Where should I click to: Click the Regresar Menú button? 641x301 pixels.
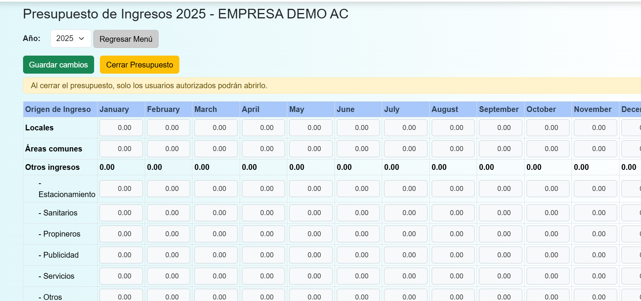click(x=126, y=39)
